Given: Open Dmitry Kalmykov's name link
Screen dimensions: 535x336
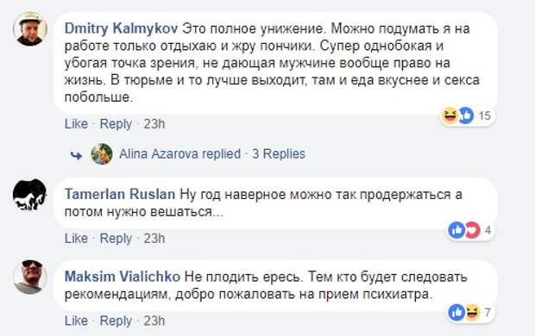Looking at the screenshot, I should coord(121,28).
